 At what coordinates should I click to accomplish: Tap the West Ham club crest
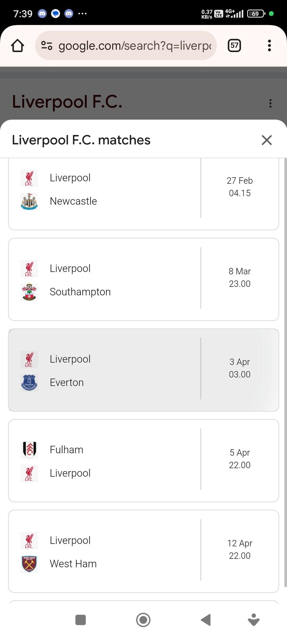point(29,564)
